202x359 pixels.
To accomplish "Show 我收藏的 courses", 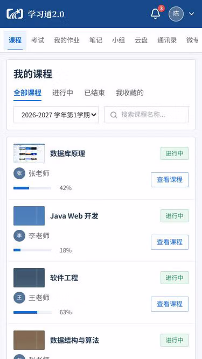I will (130, 93).
